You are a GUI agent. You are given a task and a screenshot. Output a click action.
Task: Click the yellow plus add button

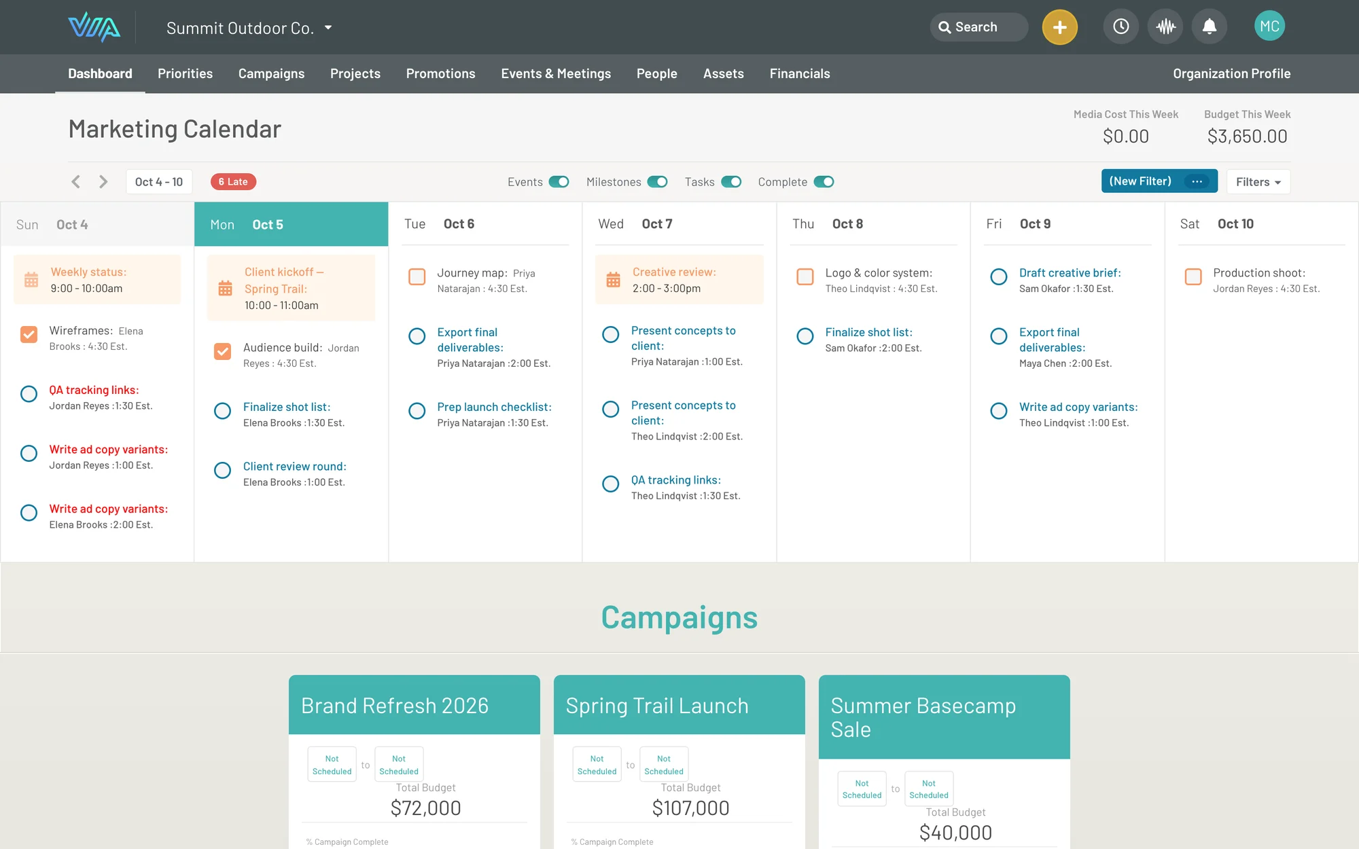tap(1059, 27)
